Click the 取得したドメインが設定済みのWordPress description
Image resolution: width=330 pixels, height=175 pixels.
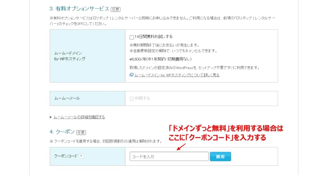(x=194, y=68)
